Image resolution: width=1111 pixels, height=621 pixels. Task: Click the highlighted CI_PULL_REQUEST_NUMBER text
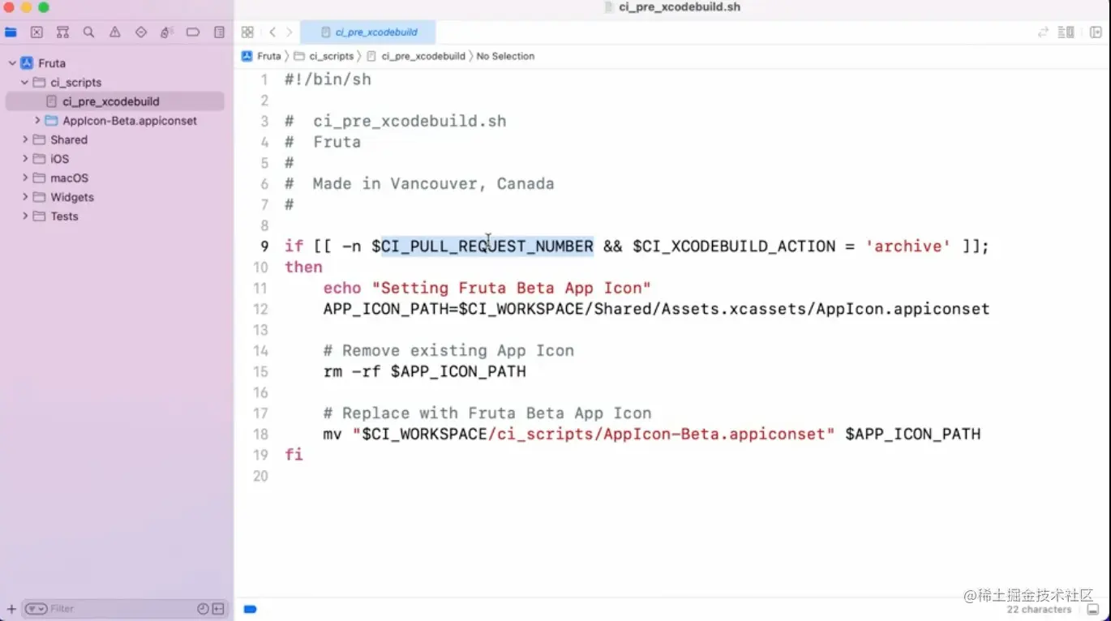pos(487,246)
